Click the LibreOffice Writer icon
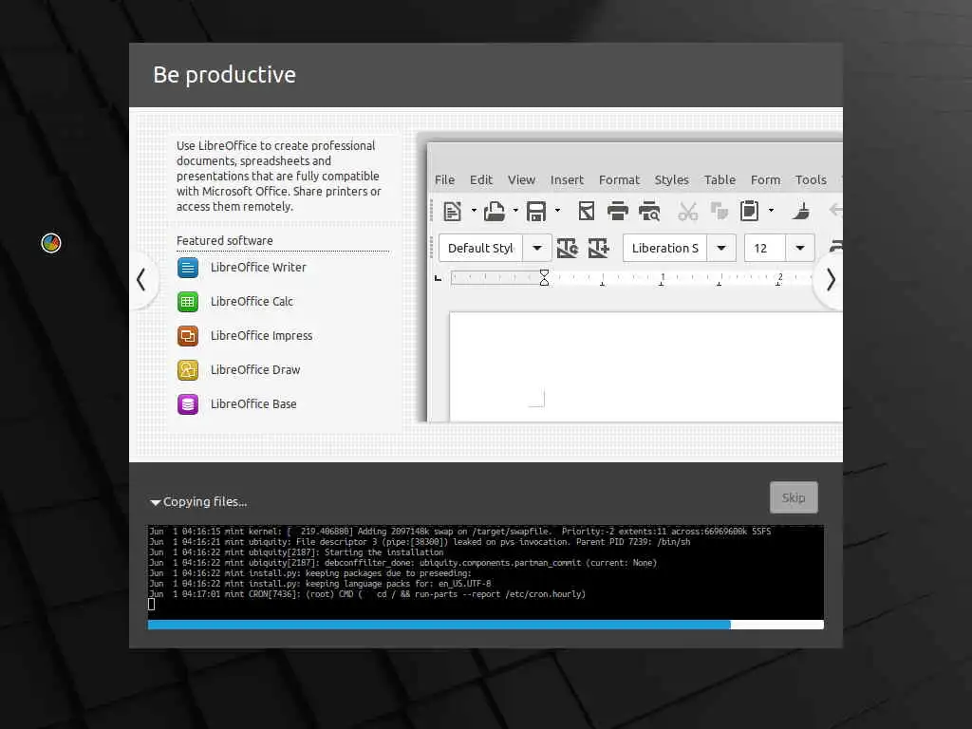972x729 pixels. [188, 268]
